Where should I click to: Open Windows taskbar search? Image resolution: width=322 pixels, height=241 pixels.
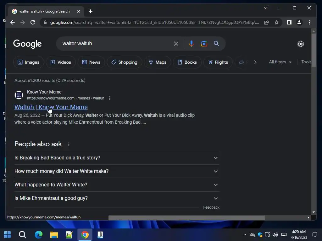[22, 235]
